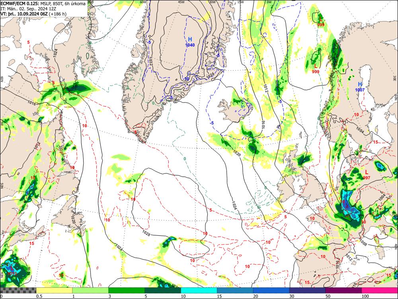398x299 pixels.
Task: Click the "50" legend value
Action: (x=328, y=296)
